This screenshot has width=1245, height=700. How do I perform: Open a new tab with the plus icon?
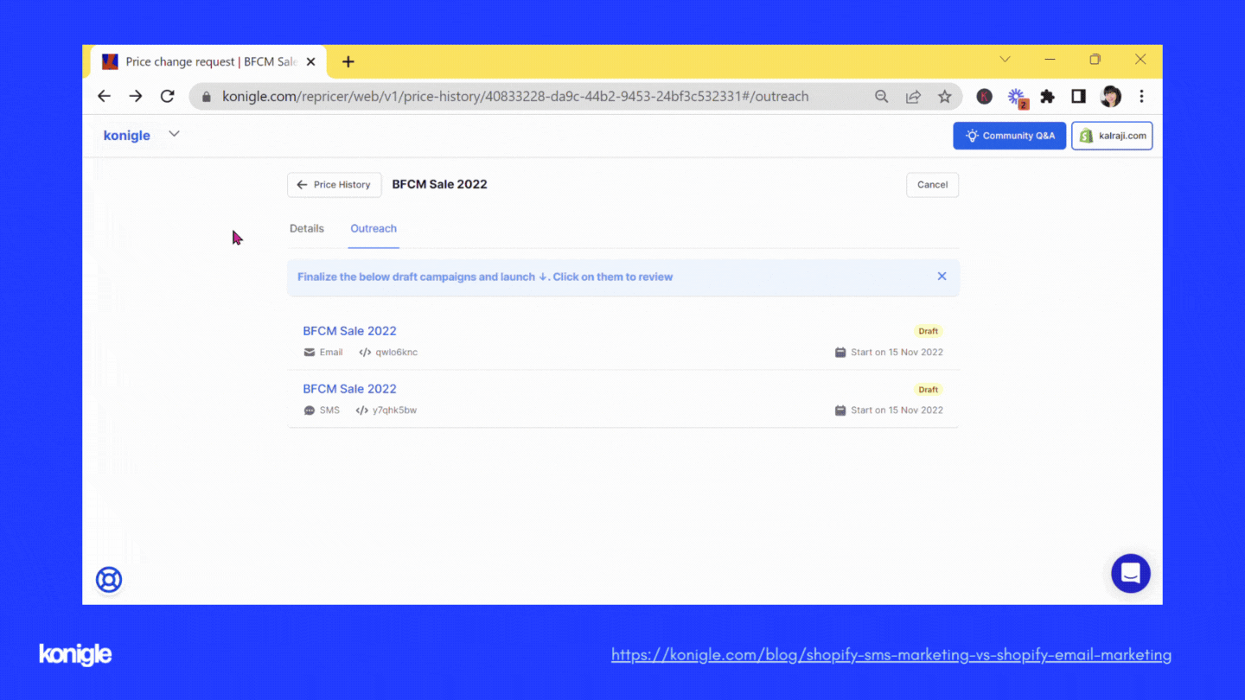point(348,61)
